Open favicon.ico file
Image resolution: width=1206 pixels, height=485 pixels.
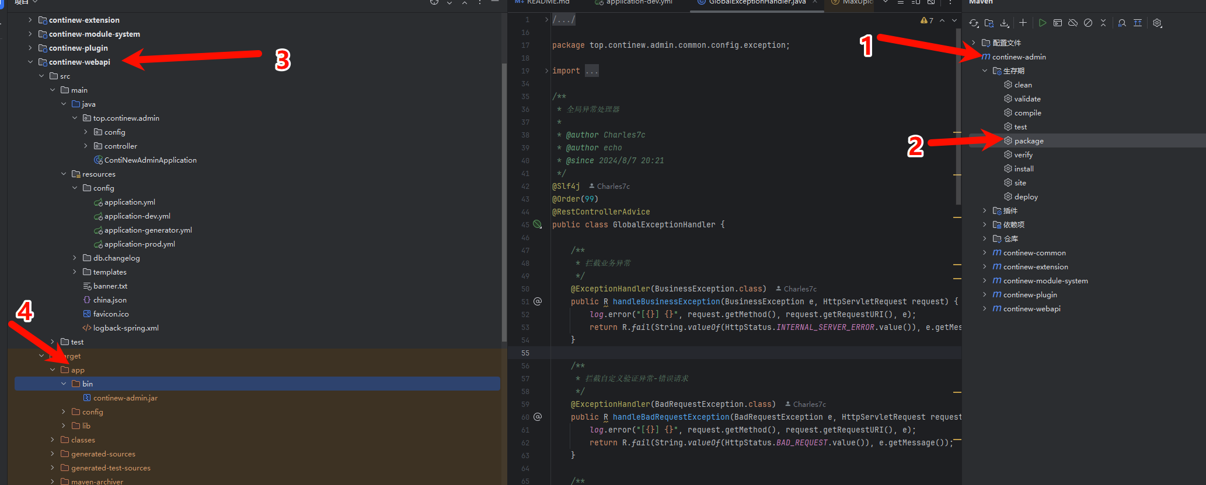point(111,314)
